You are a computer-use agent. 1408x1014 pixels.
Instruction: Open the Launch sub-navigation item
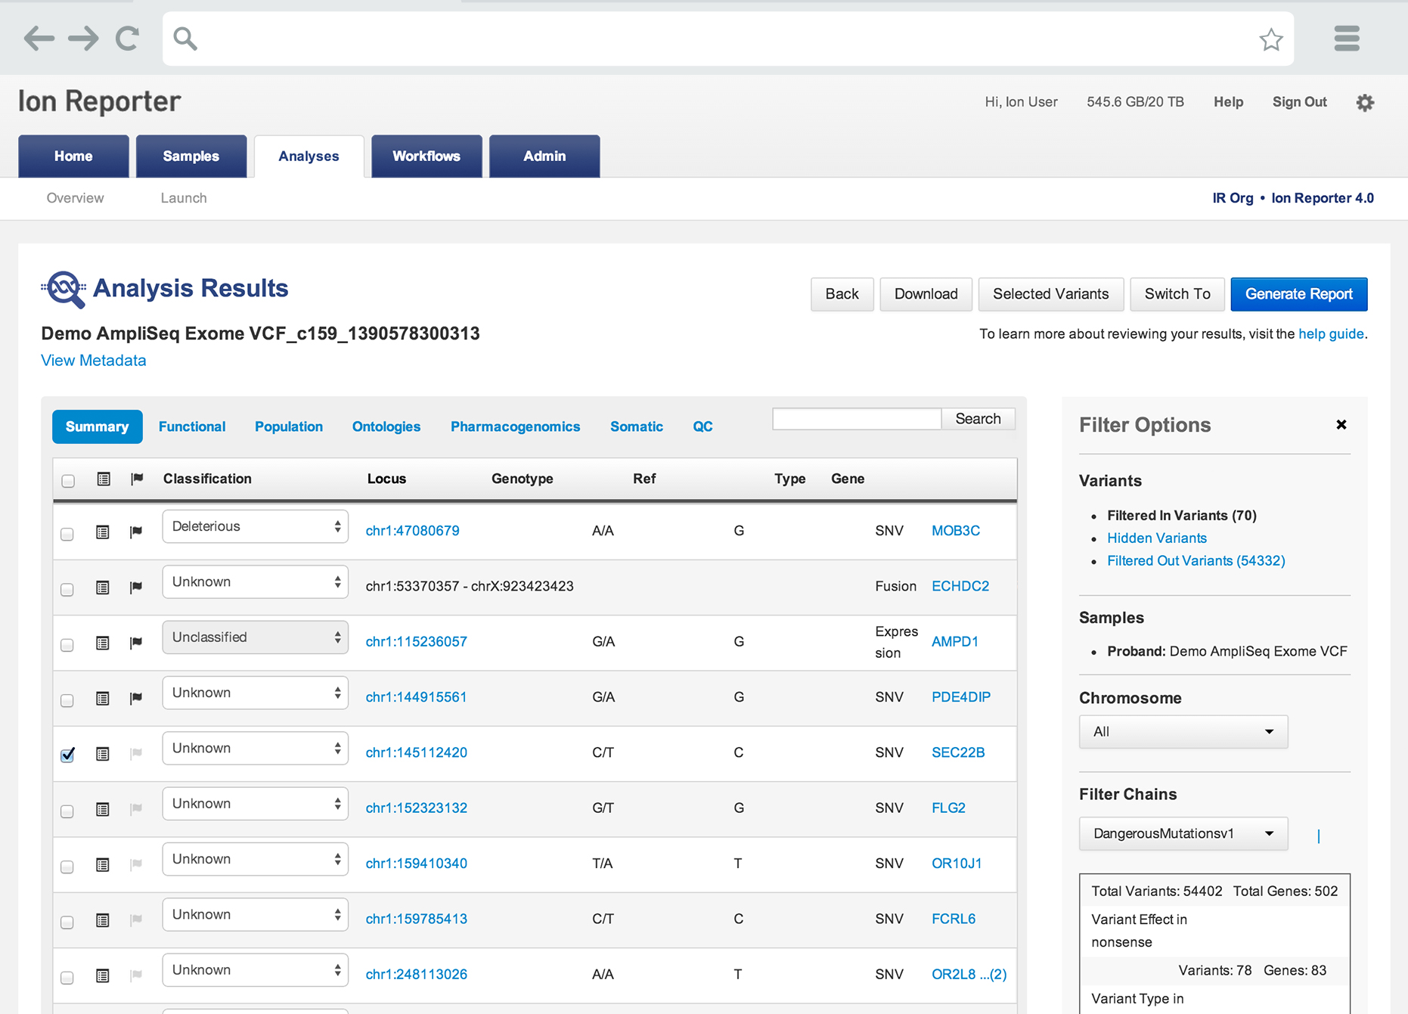coord(184,198)
